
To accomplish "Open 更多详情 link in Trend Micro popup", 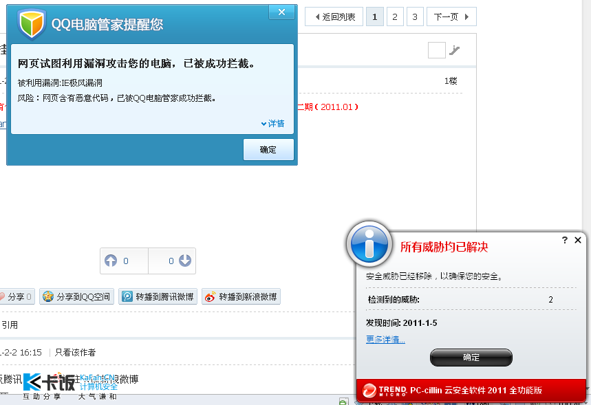I will pyautogui.click(x=385, y=340).
